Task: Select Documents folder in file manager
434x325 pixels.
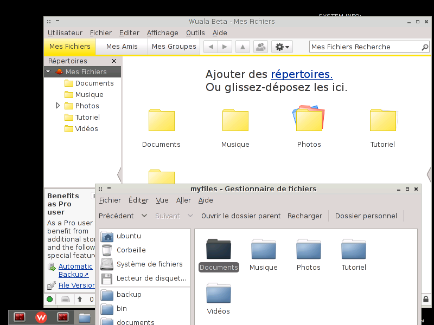Action: click(x=219, y=255)
